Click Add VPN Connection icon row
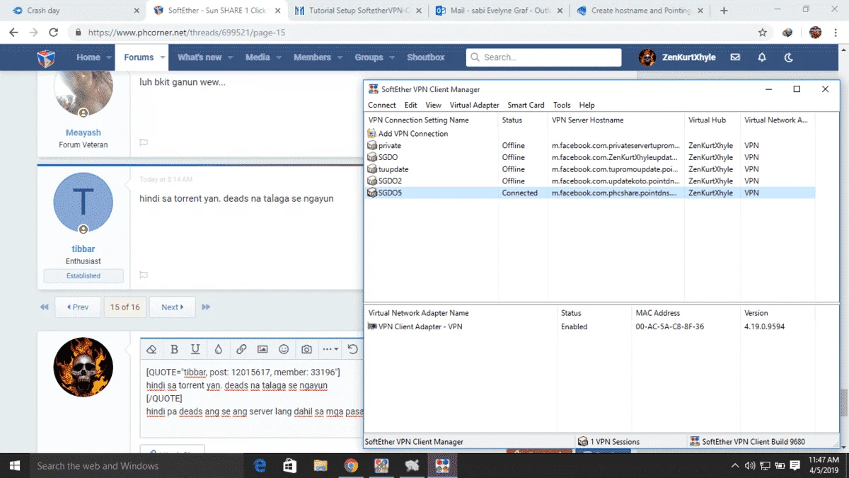 (408, 133)
